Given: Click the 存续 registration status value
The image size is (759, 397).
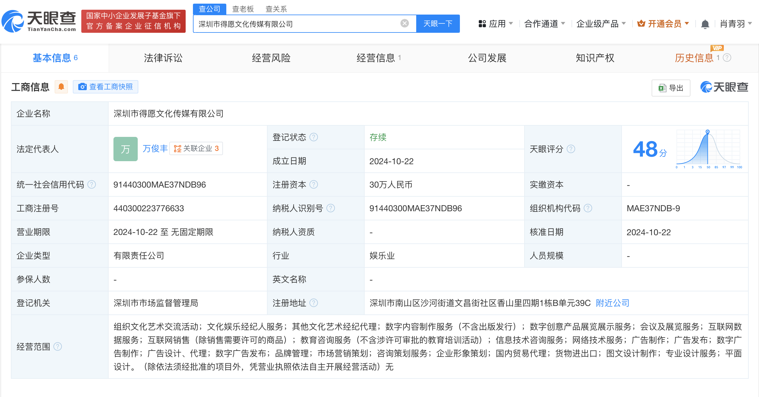Looking at the screenshot, I should [378, 137].
